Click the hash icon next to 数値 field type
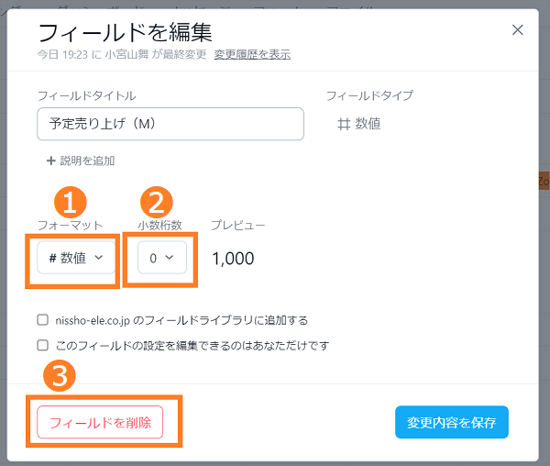550x466 pixels. pos(344,124)
